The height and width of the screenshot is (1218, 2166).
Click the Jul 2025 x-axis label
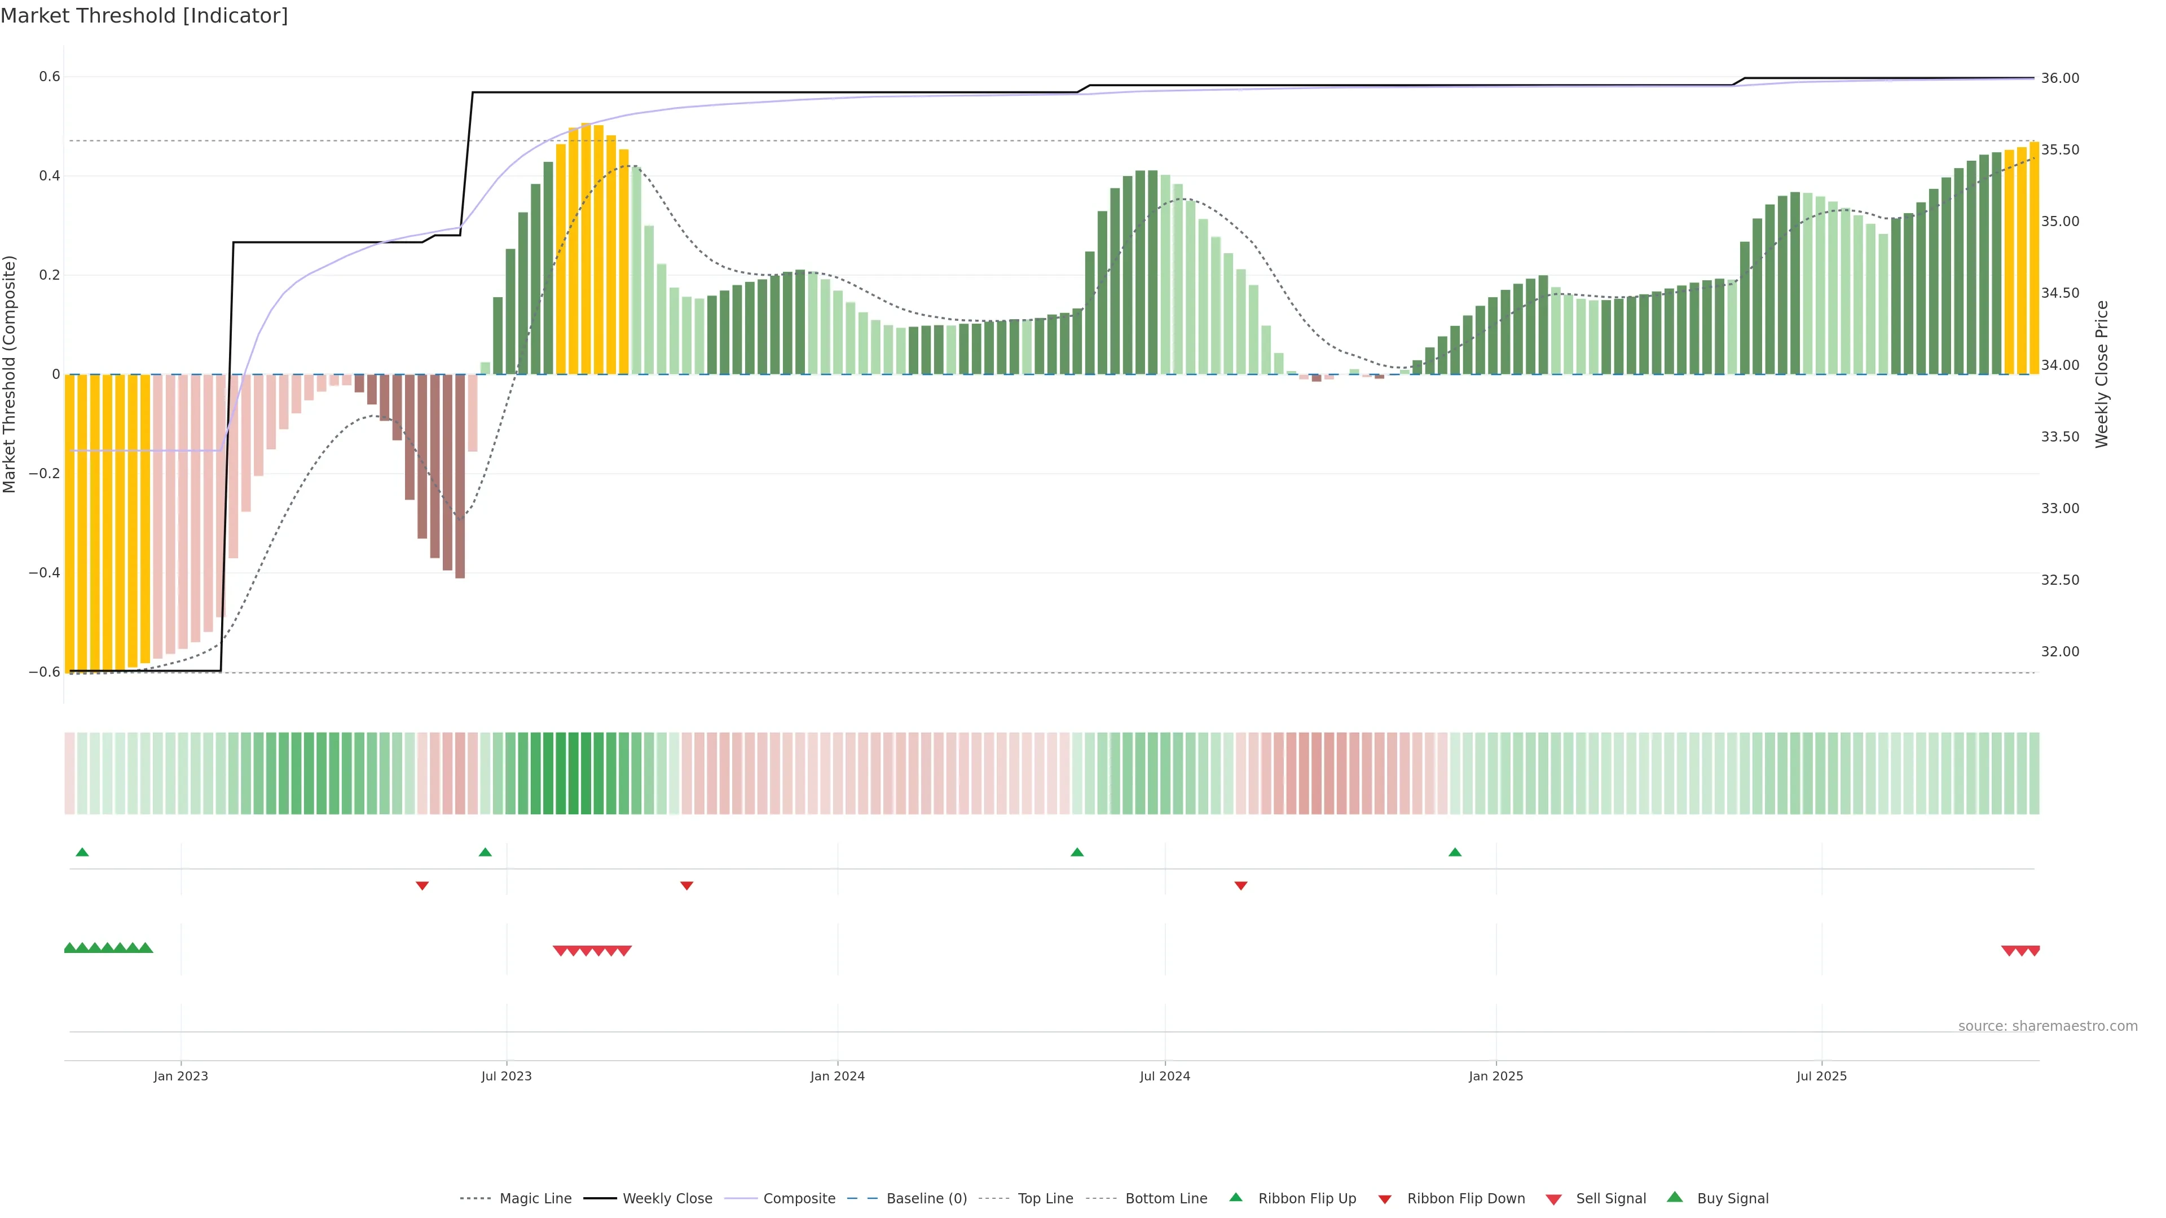pyautogui.click(x=1821, y=1076)
